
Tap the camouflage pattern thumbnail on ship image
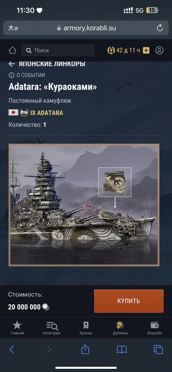[x=115, y=182]
